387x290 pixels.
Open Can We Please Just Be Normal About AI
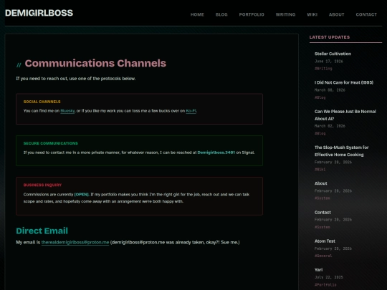tap(345, 115)
